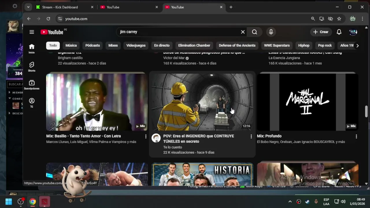Select the Mixes filter chip
This screenshot has width=370, height=208.
(x=113, y=45)
